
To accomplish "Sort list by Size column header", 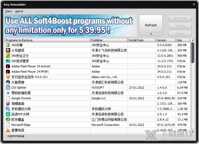I will [x=183, y=40].
